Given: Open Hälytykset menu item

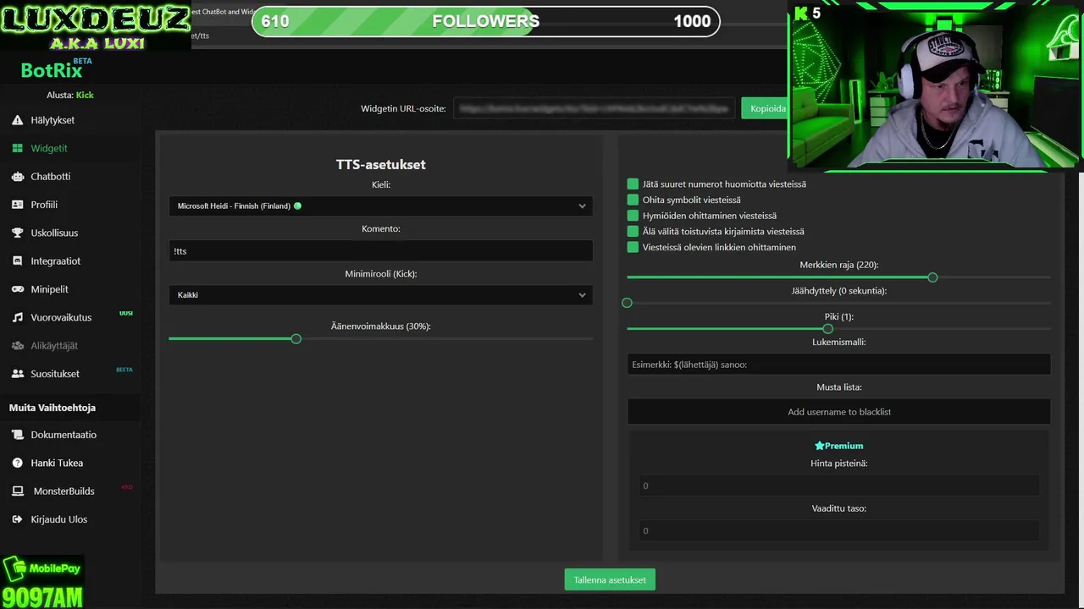Looking at the screenshot, I should [53, 120].
